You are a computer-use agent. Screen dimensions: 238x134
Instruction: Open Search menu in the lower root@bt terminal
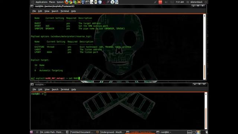click(55, 89)
